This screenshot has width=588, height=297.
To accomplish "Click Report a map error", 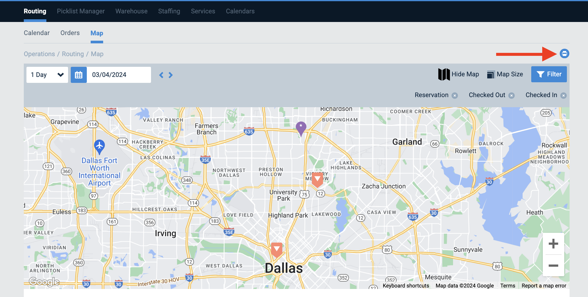I will [x=544, y=286].
